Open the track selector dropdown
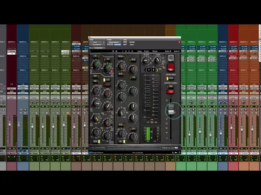Screen dimensions: 261x195 coord(97,42)
